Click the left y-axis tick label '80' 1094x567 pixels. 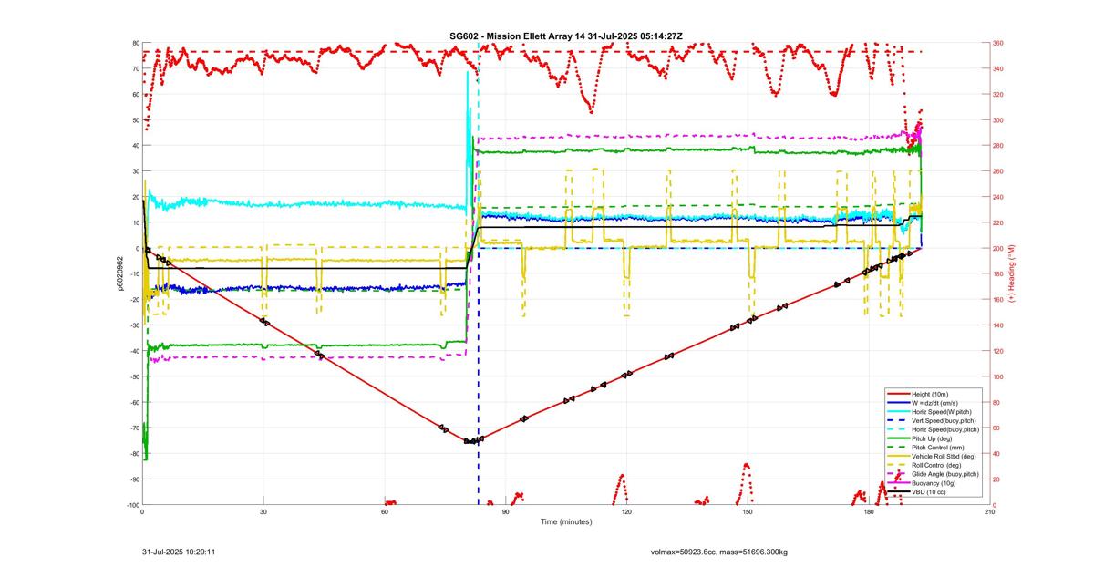(135, 43)
